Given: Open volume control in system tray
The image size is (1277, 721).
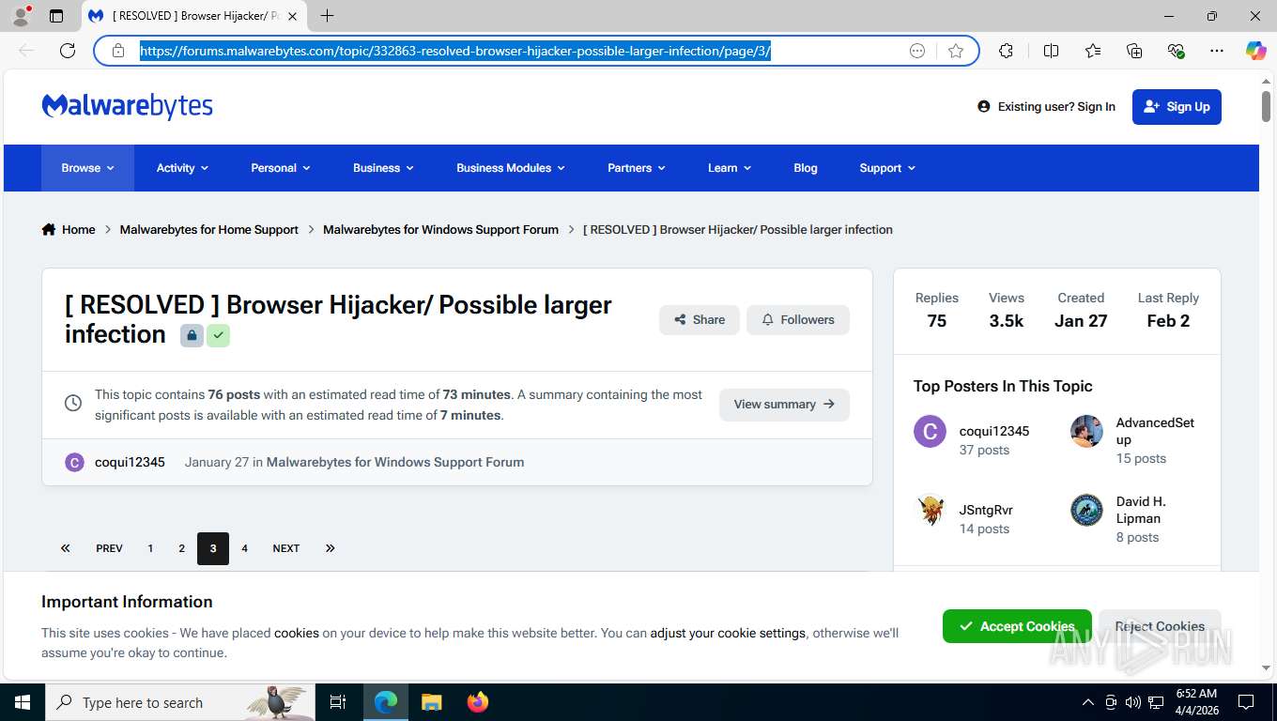Looking at the screenshot, I should (x=1133, y=702).
